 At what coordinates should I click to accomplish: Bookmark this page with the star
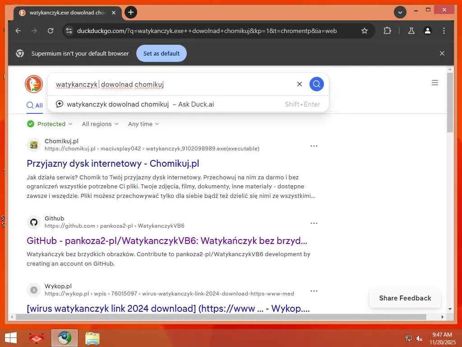point(365,31)
